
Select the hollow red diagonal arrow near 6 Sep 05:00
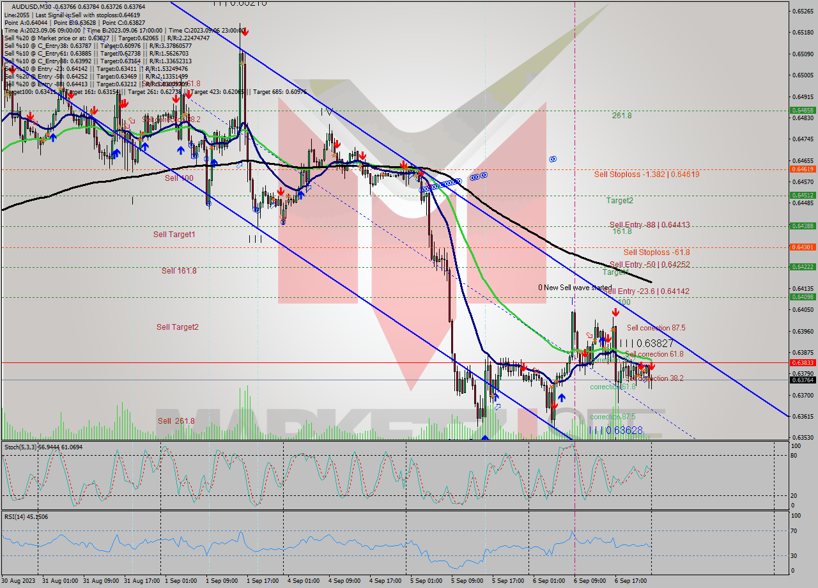[589, 335]
